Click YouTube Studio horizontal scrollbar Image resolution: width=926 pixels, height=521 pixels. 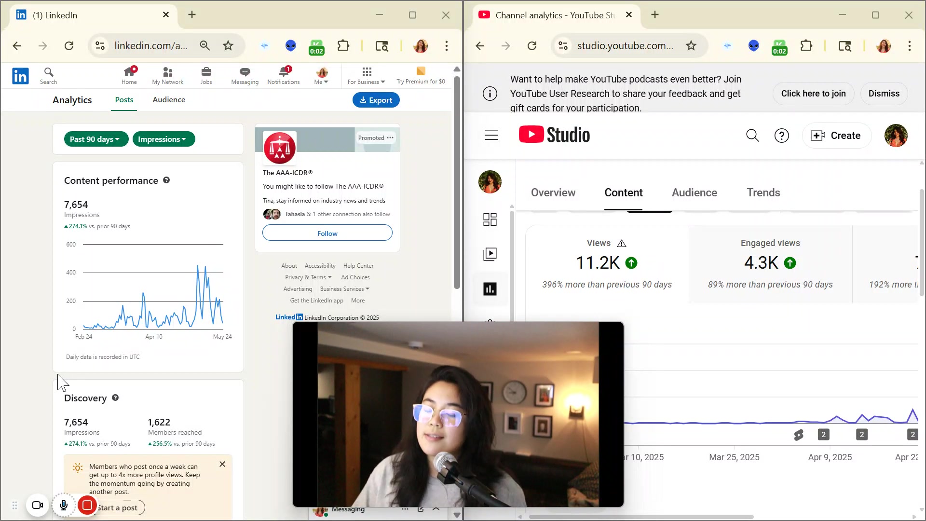(641, 517)
